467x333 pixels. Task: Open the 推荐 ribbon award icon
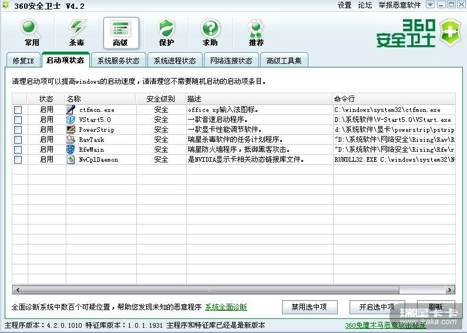256,32
